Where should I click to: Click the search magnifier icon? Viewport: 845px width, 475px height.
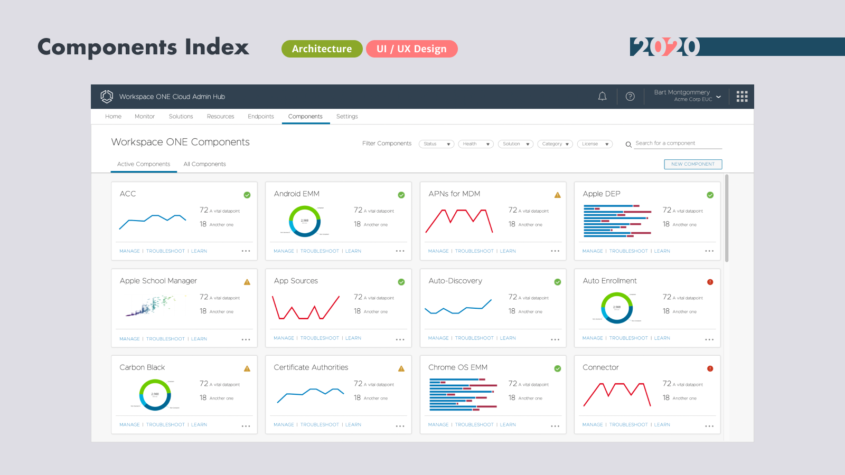628,144
